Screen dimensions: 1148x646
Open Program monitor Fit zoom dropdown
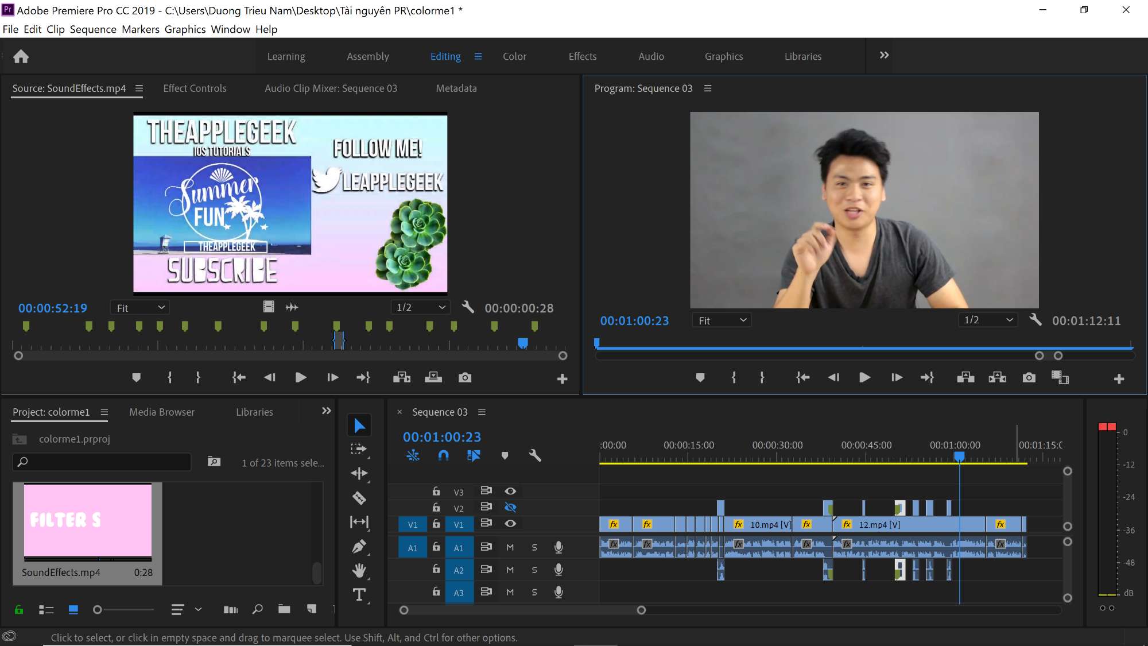(x=722, y=320)
